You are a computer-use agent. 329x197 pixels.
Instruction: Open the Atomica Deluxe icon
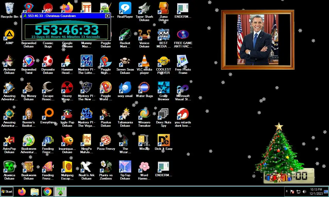pyautogui.click(x=10, y=170)
